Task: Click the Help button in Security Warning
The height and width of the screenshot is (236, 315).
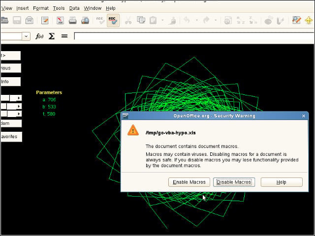Action: click(282, 182)
